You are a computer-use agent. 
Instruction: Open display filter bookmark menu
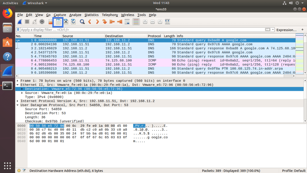(x=18, y=30)
